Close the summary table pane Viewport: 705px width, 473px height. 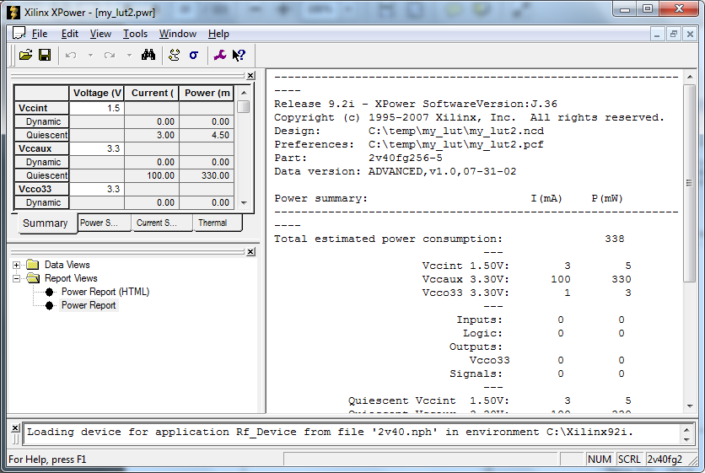click(251, 76)
